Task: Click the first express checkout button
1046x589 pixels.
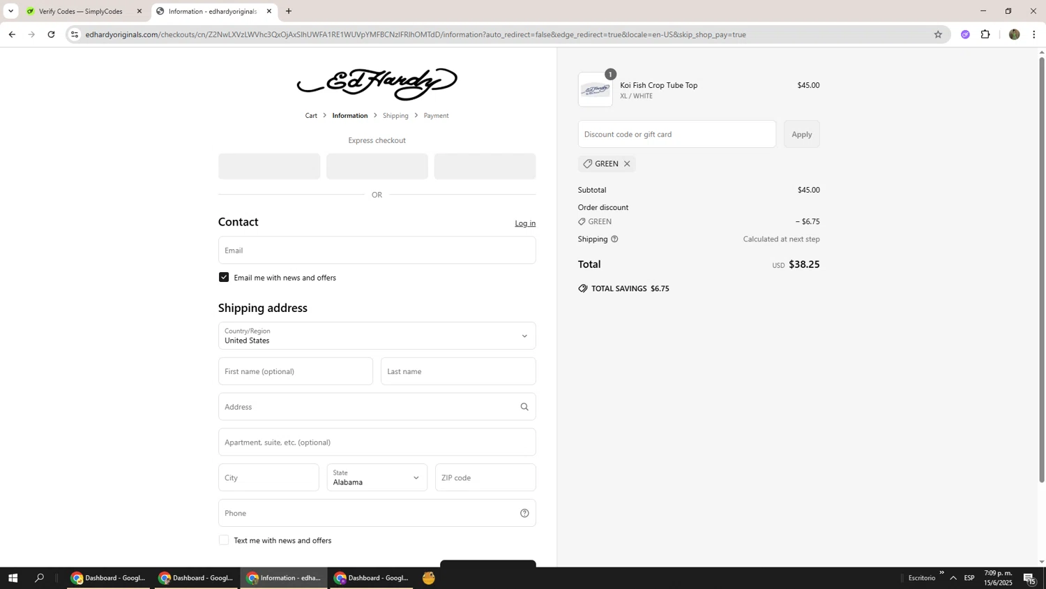Action: pyautogui.click(x=269, y=167)
